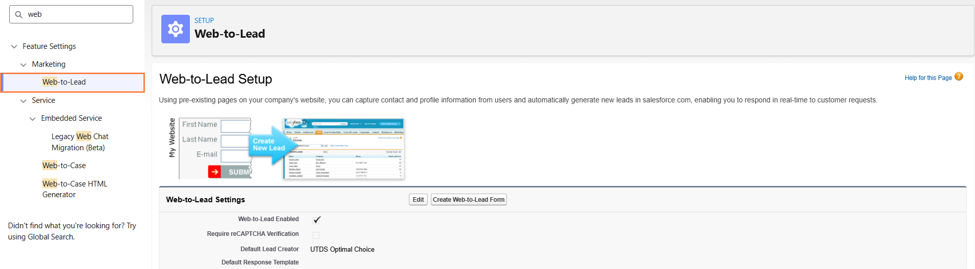Open Web-to-Case HTML Generator
This screenshot has height=269, width=975.
[x=75, y=189]
